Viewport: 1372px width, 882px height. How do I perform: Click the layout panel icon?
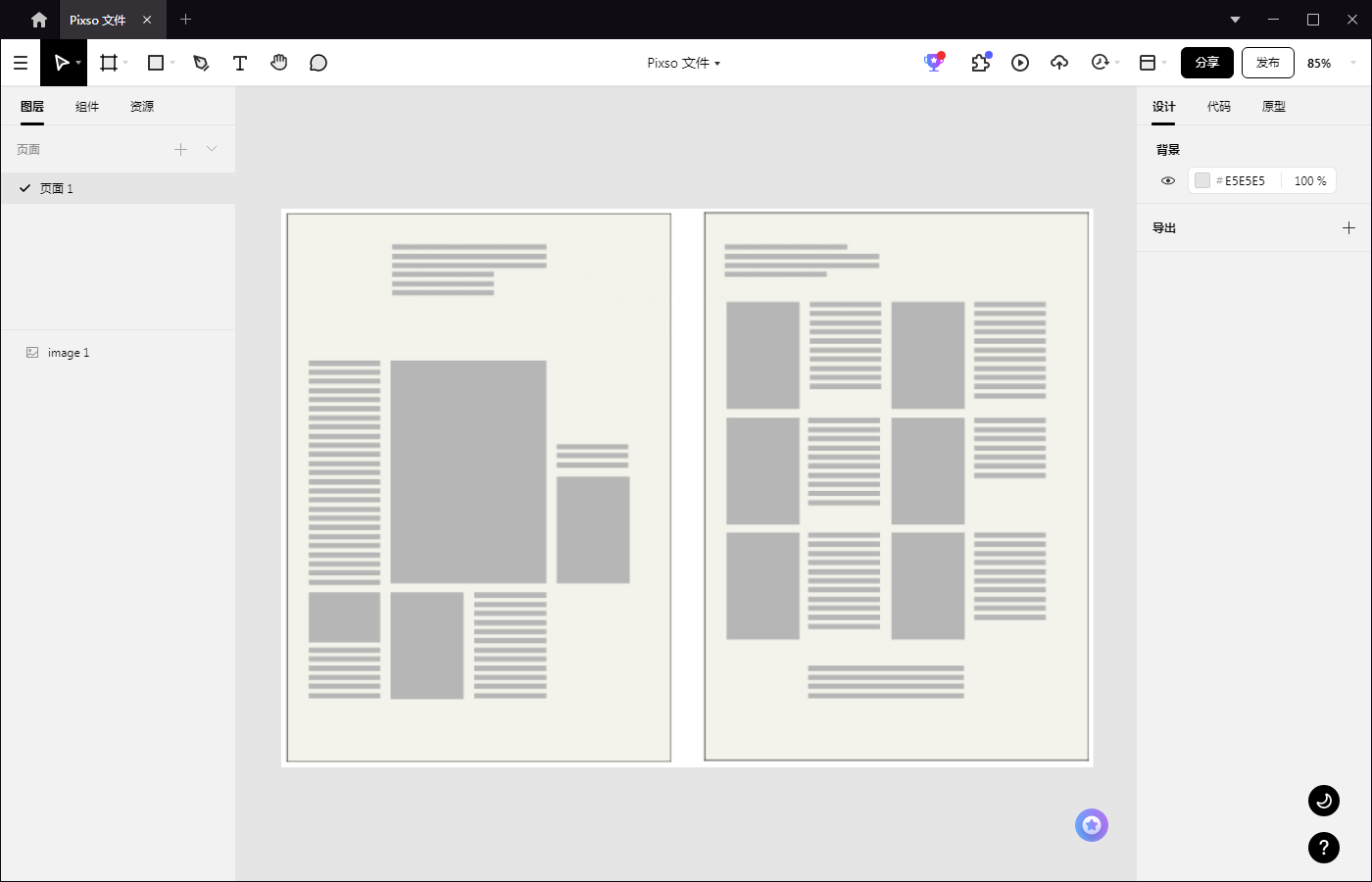pyautogui.click(x=1148, y=63)
